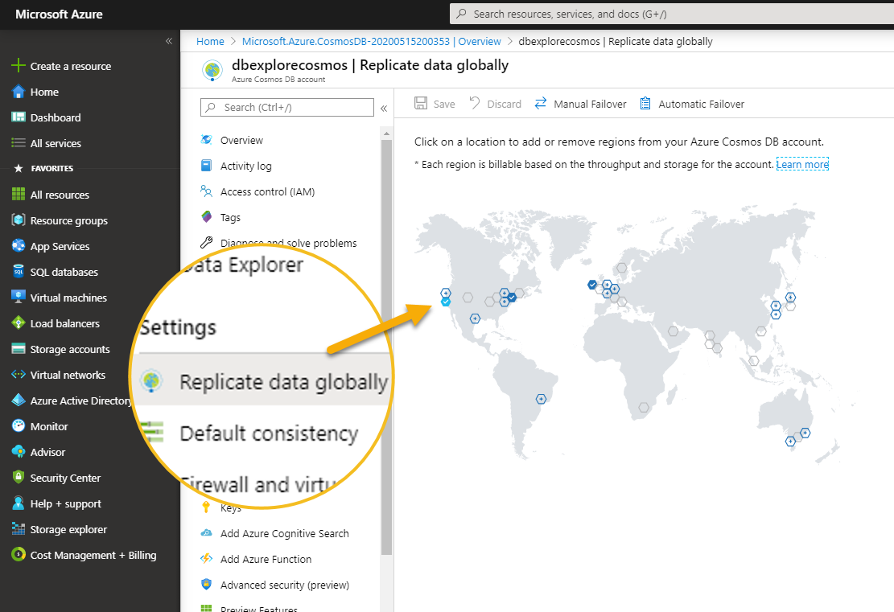Click the All resources grid icon
This screenshot has height=612, width=894.
point(19,195)
